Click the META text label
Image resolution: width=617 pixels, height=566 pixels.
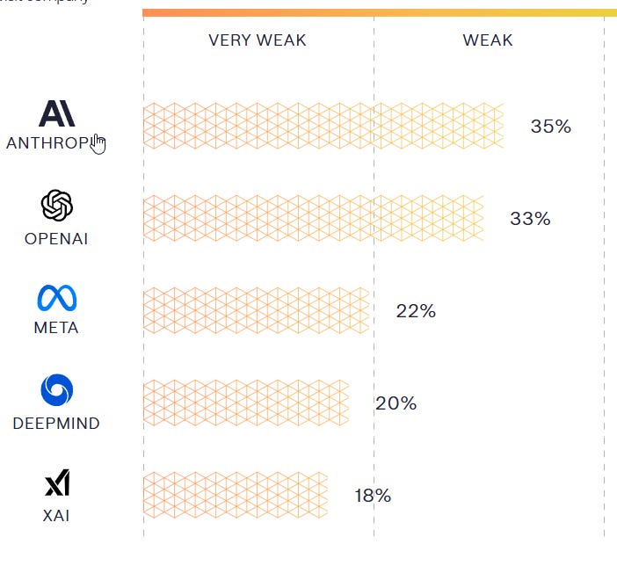click(56, 328)
